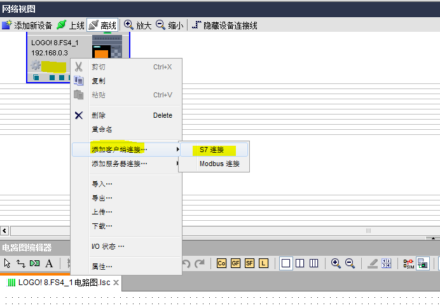Switch to single window layout
Screen dimensions: 440x308
[x=285, y=263]
